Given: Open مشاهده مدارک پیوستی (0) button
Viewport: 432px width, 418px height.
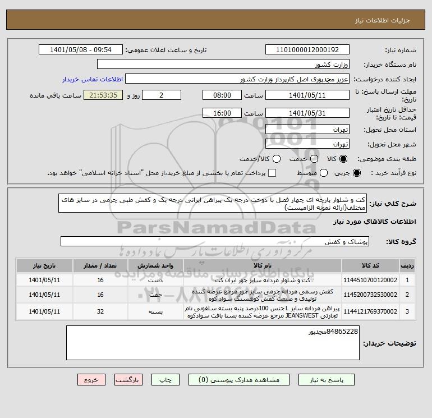Looking at the screenshot, I should (239, 380).
